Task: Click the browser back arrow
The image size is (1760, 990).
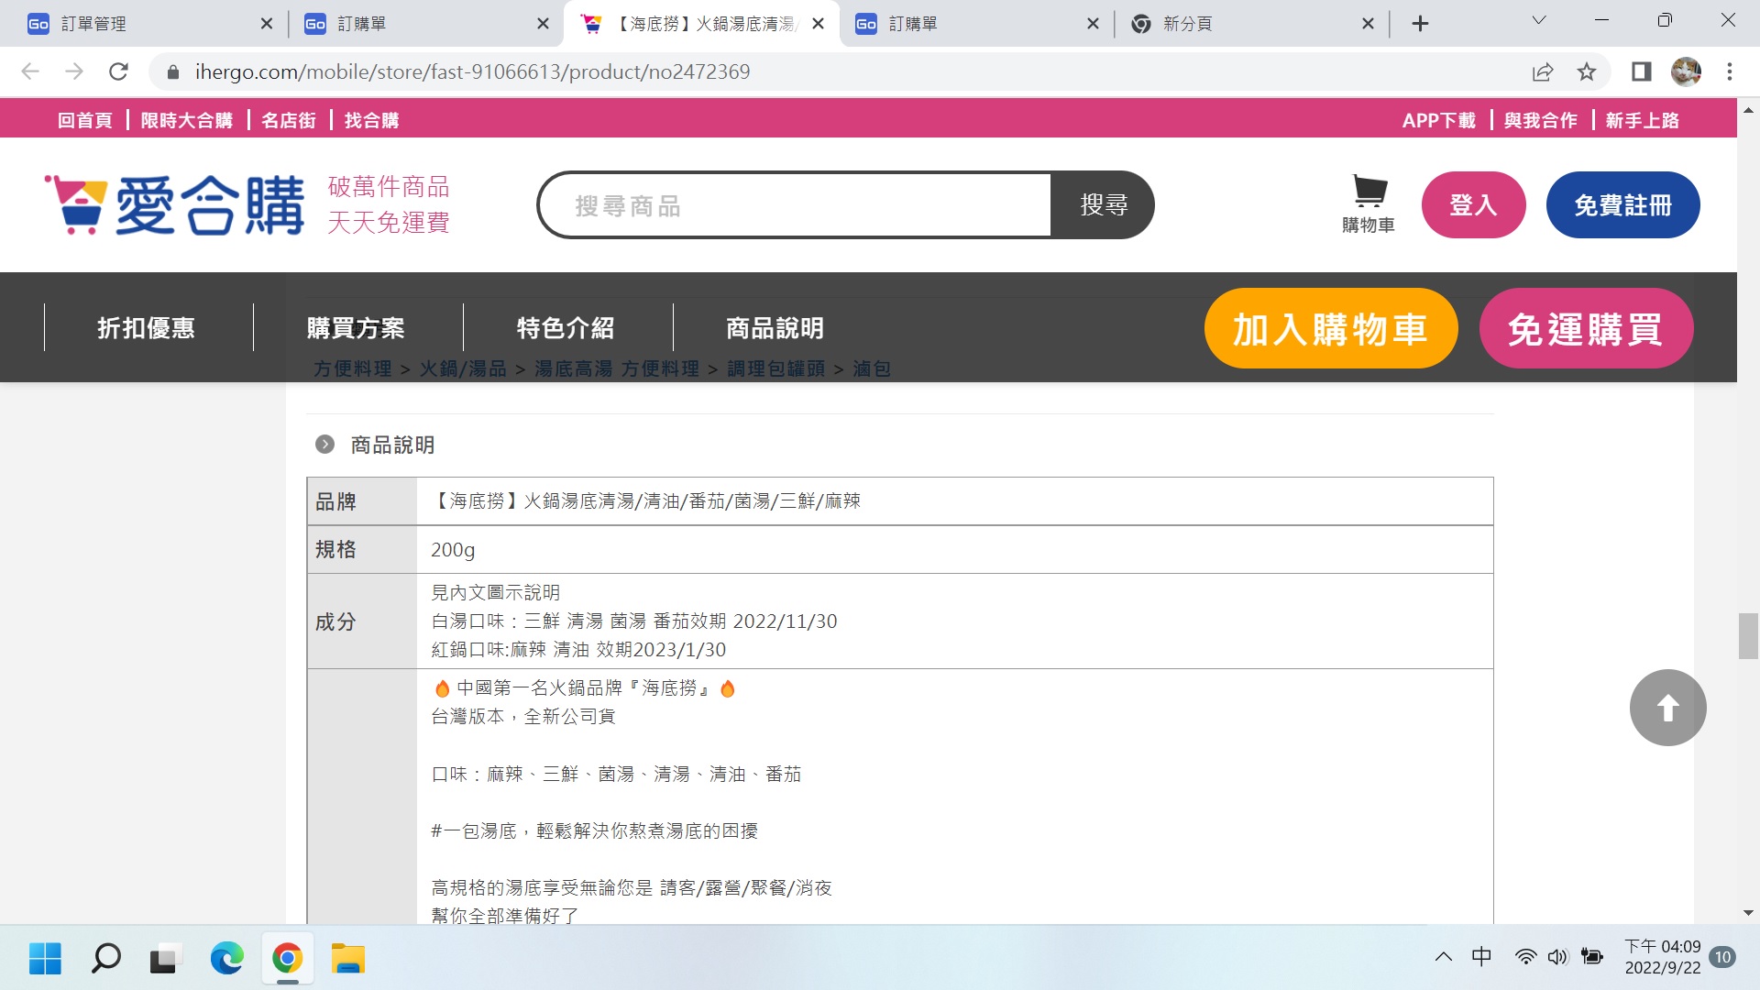Action: coord(30,71)
